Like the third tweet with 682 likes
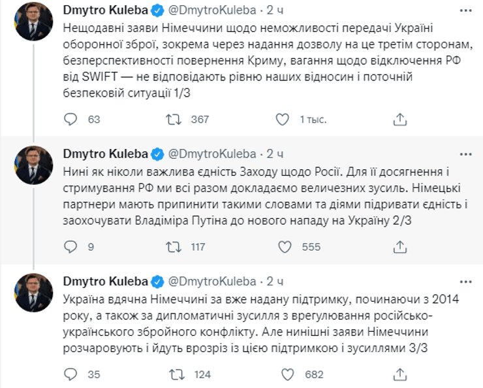This screenshot has height=388, width=483. click(285, 374)
